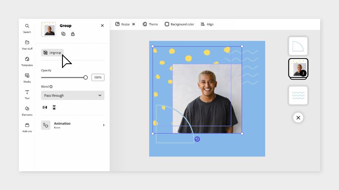Image resolution: width=339 pixels, height=190 pixels.
Task: Open Theme options
Action: click(150, 24)
